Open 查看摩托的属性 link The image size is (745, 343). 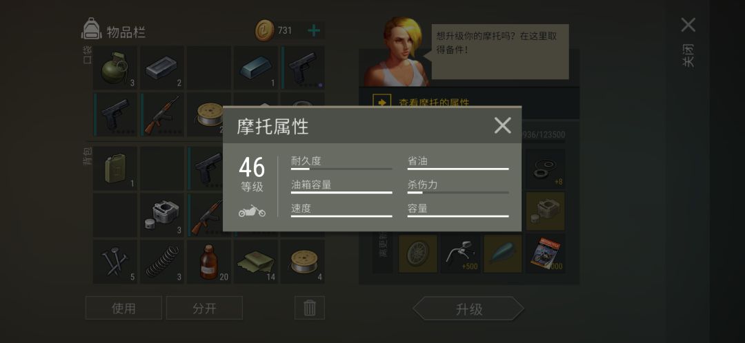[x=434, y=103]
